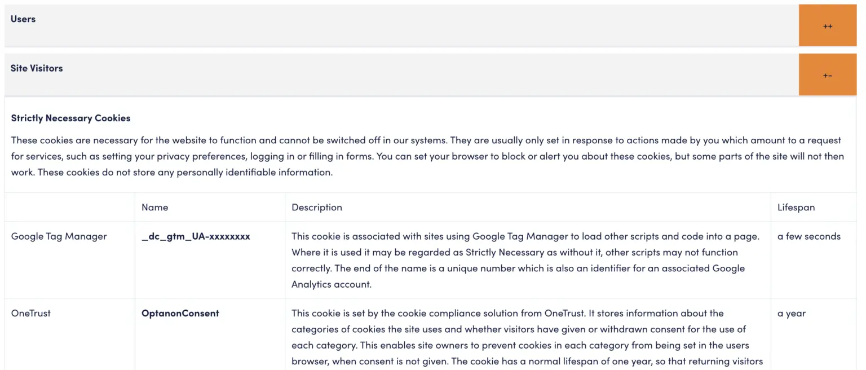
Task: Click the Lifespan column header
Action: tap(796, 207)
